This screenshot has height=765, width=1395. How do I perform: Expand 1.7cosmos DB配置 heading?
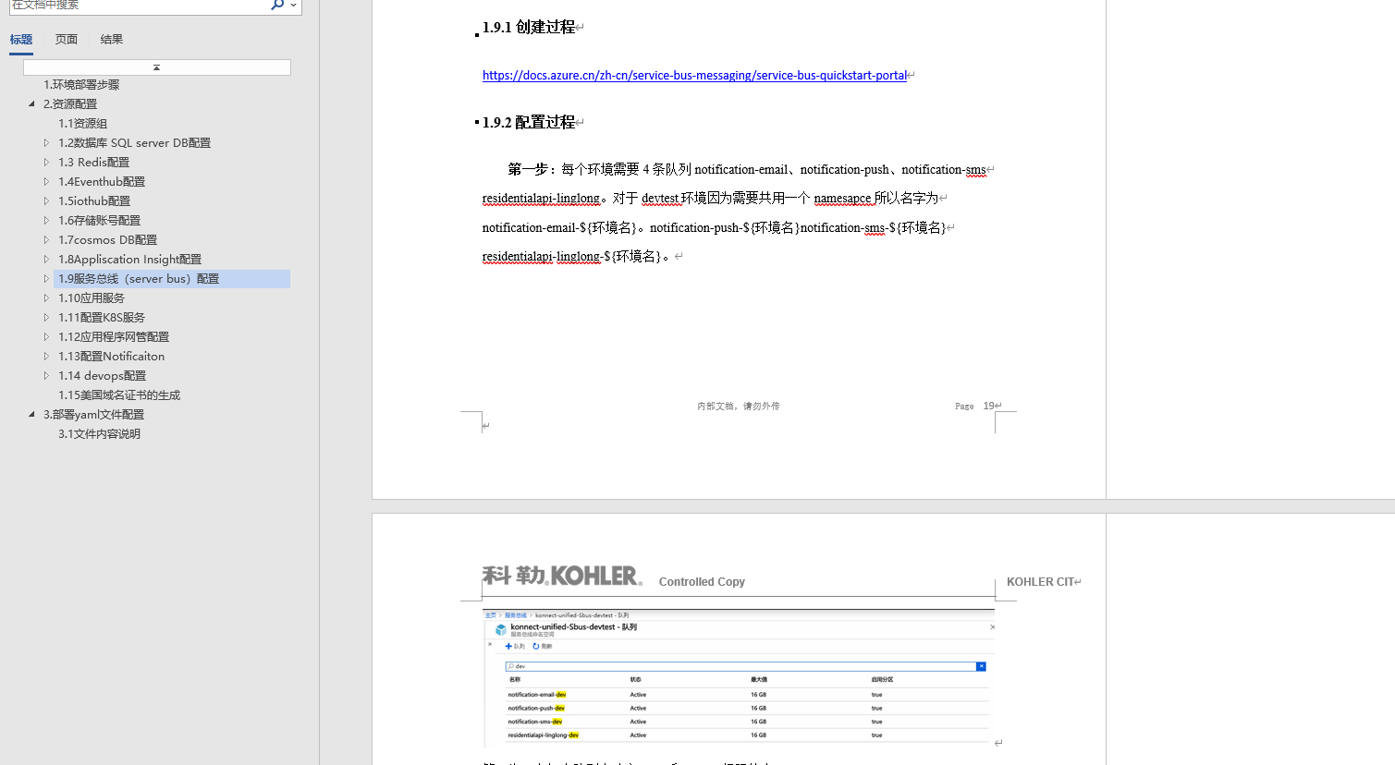tap(46, 240)
